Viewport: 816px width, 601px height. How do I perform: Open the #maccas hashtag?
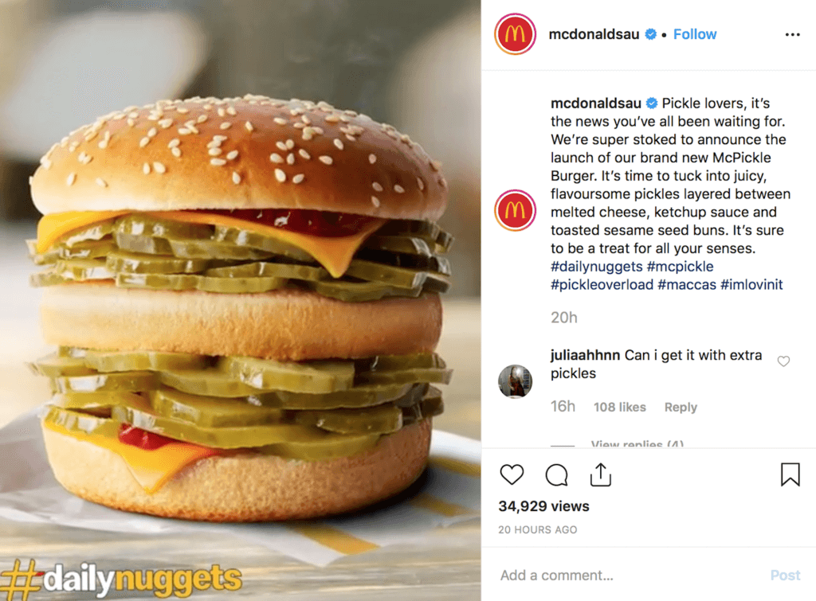tap(687, 285)
